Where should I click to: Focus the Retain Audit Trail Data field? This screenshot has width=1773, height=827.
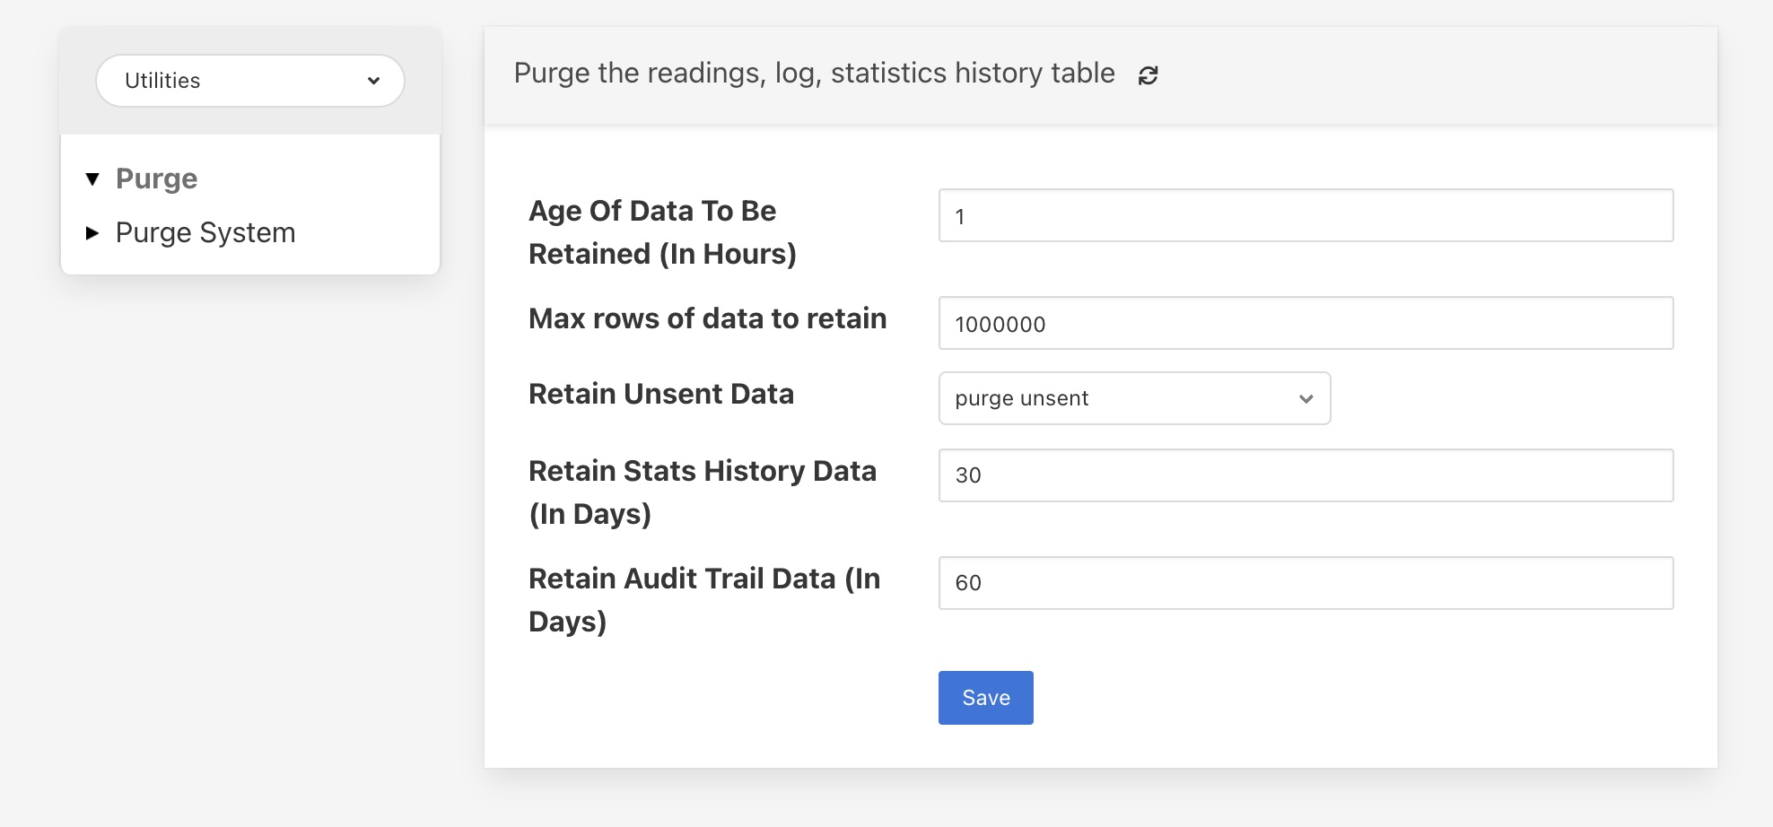point(1305,583)
